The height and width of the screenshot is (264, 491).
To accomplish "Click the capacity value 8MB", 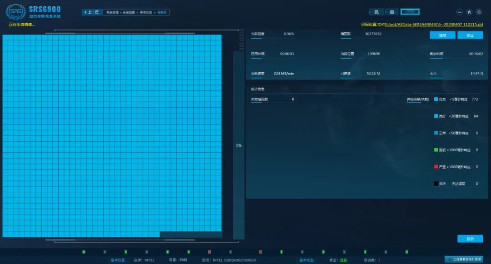I will [183, 260].
